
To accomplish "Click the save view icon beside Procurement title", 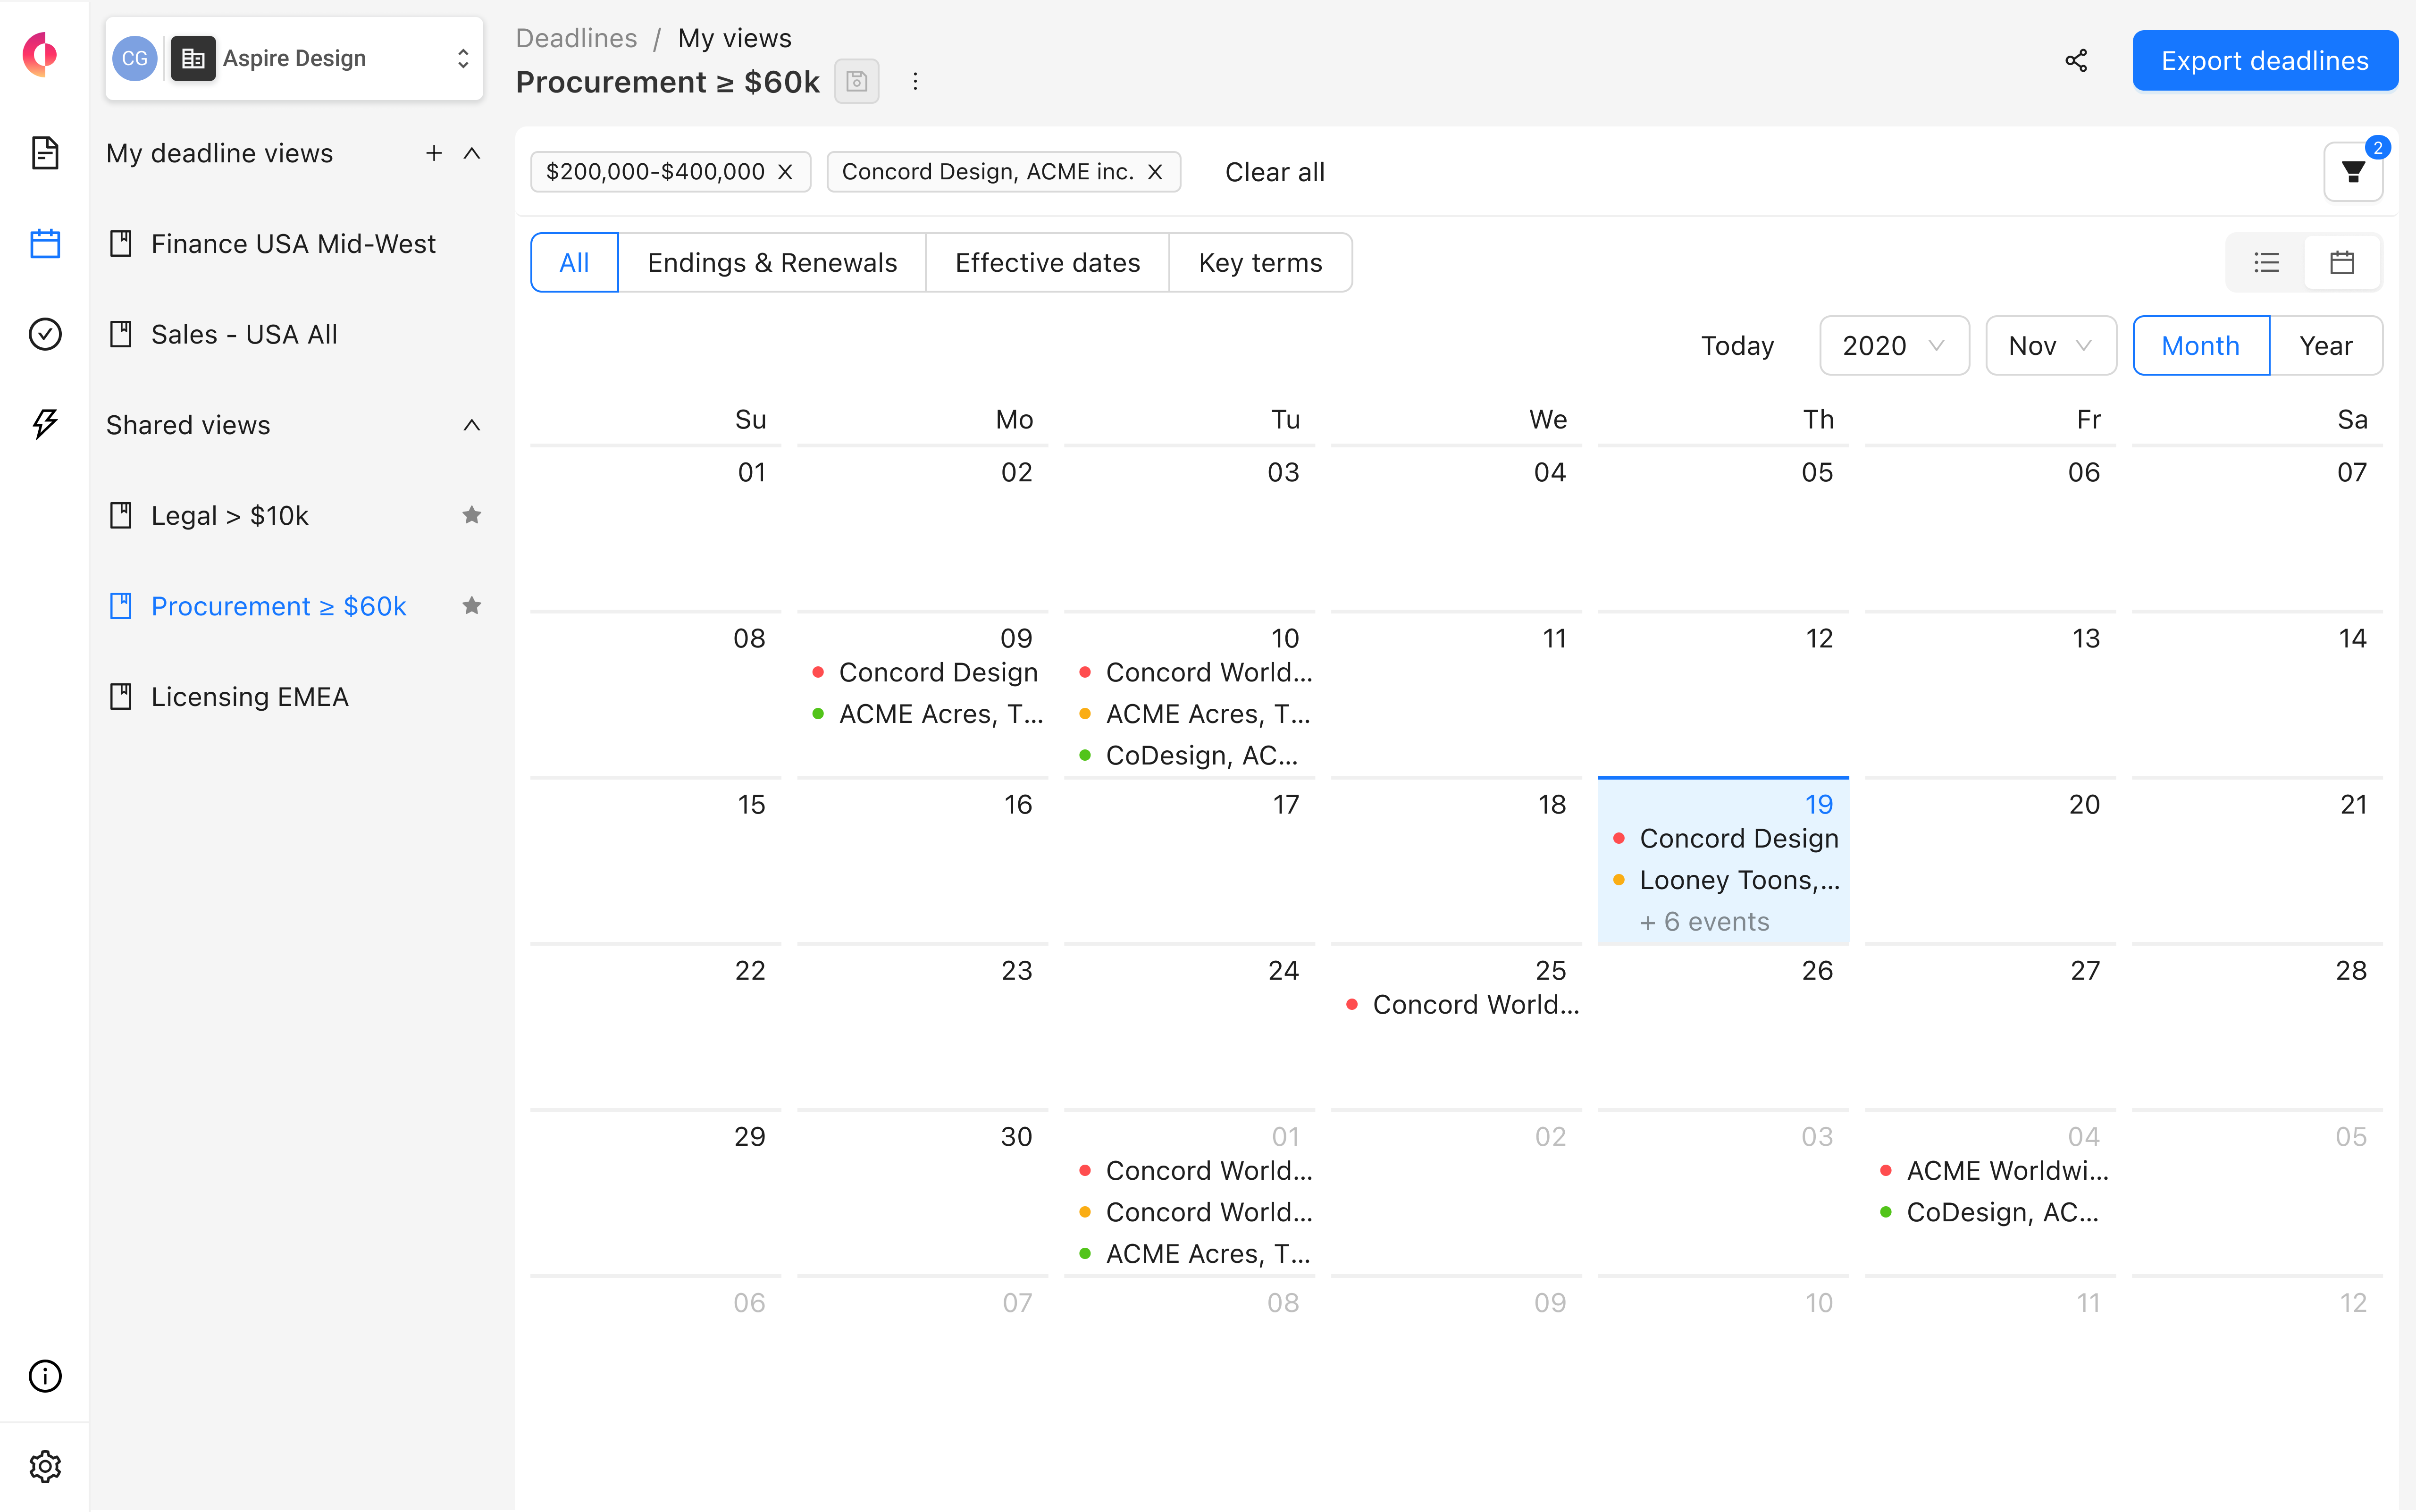I will click(x=856, y=81).
